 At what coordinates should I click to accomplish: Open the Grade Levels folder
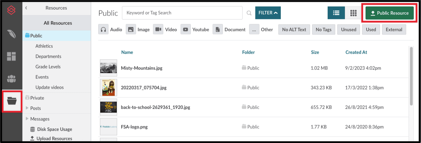point(48,67)
